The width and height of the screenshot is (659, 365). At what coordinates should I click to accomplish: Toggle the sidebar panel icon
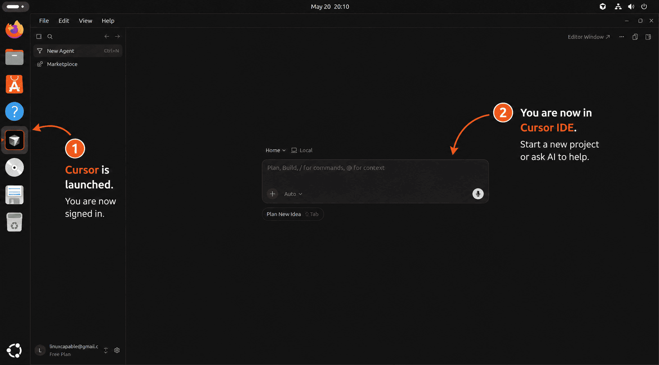click(39, 36)
